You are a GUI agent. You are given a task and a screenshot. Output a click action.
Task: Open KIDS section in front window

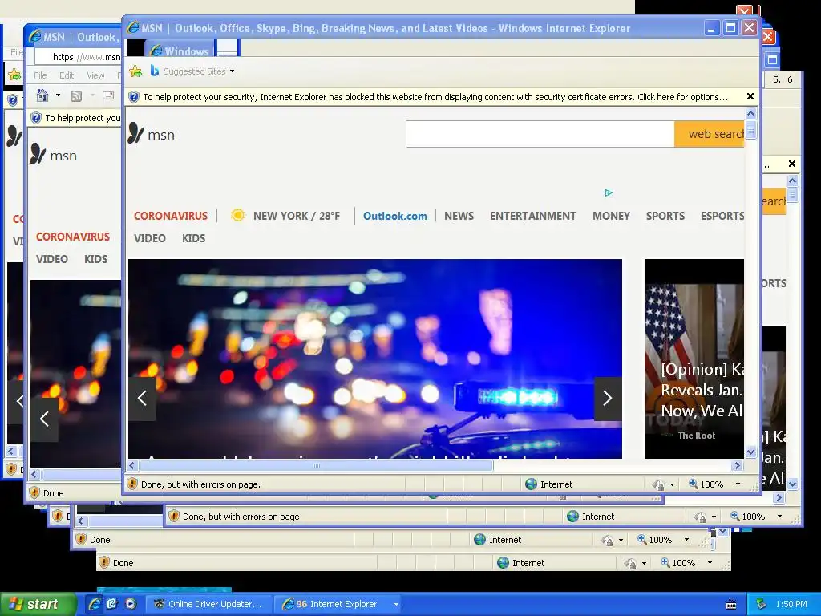(193, 238)
